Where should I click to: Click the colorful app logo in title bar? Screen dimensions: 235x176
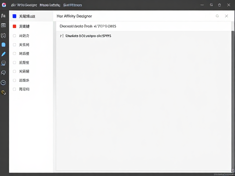[4, 5]
